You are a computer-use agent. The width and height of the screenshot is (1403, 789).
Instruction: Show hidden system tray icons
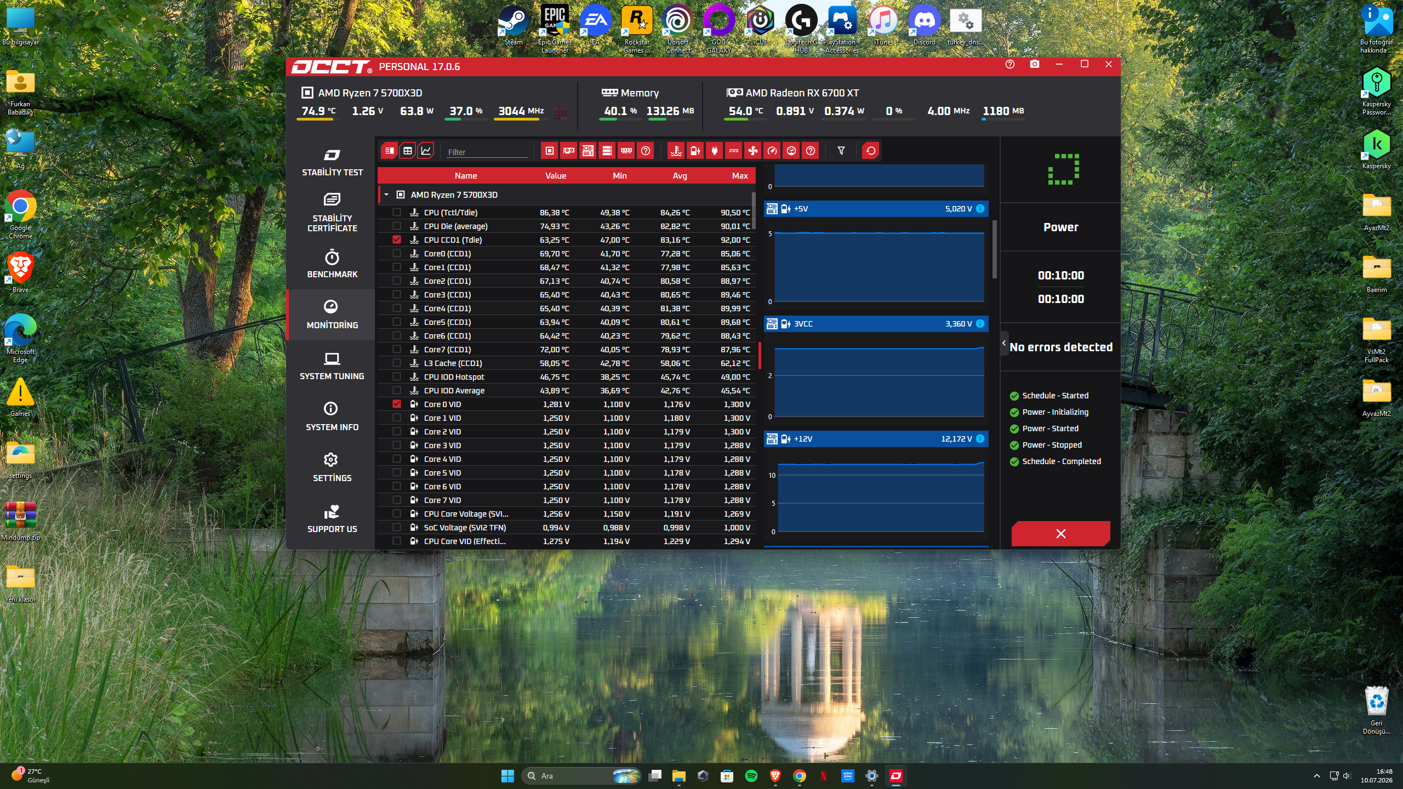(1317, 776)
